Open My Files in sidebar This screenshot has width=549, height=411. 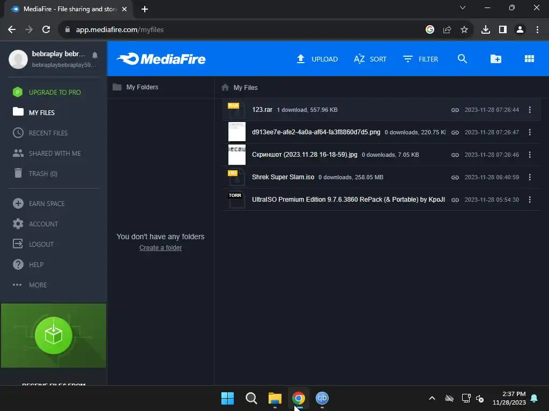point(34,112)
